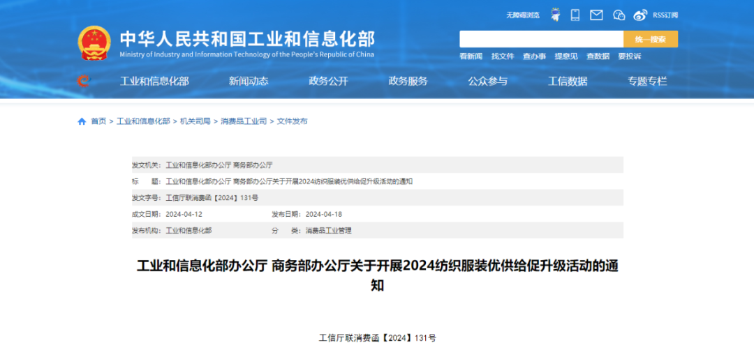Select the 要投诉 quick link
The width and height of the screenshot is (754, 359).
(630, 56)
